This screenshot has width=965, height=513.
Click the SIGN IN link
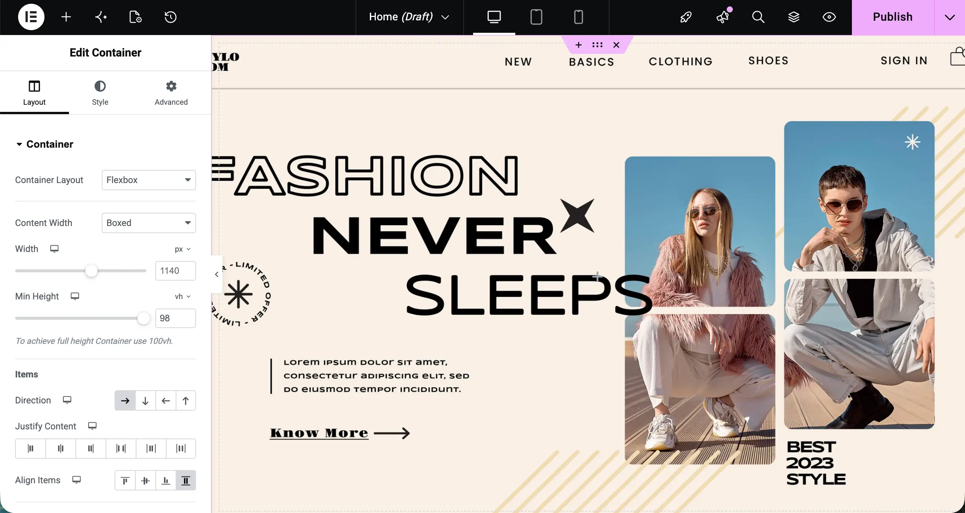click(x=904, y=60)
